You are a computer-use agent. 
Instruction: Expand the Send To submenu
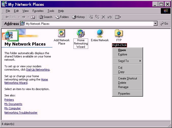click(128, 61)
